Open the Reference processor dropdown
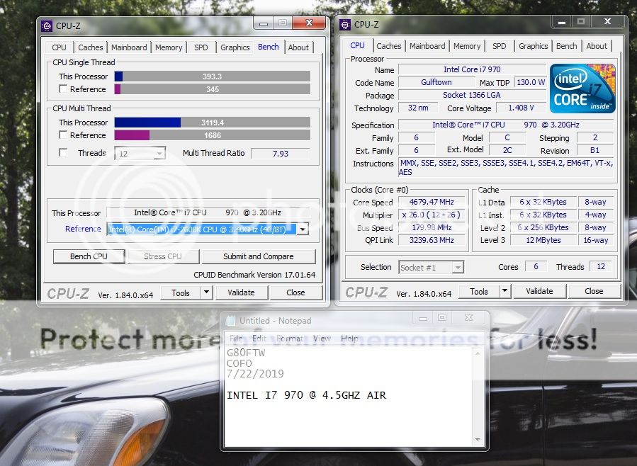637x466 pixels. click(303, 229)
